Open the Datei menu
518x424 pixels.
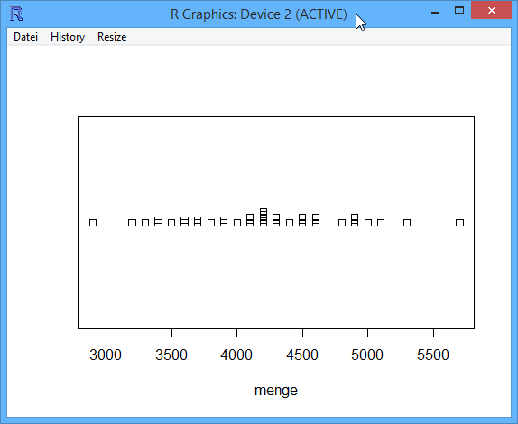(25, 37)
